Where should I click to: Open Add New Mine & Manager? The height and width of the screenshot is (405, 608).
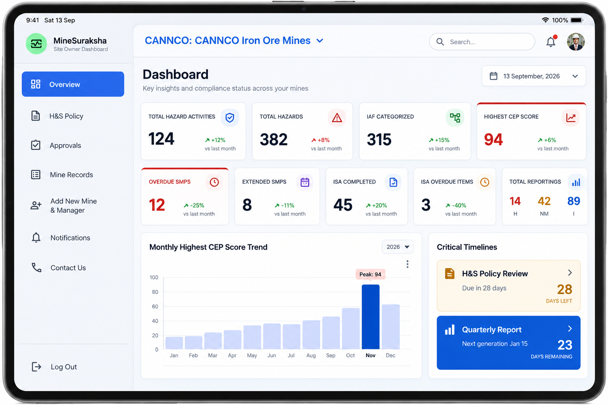point(73,206)
